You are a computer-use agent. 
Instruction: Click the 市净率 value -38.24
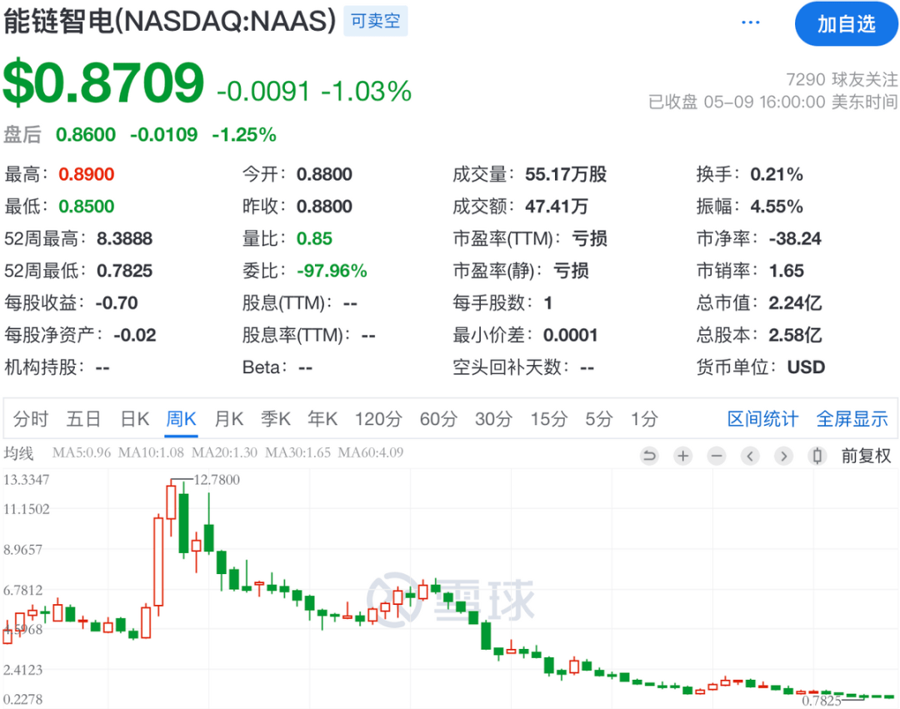[795, 238]
